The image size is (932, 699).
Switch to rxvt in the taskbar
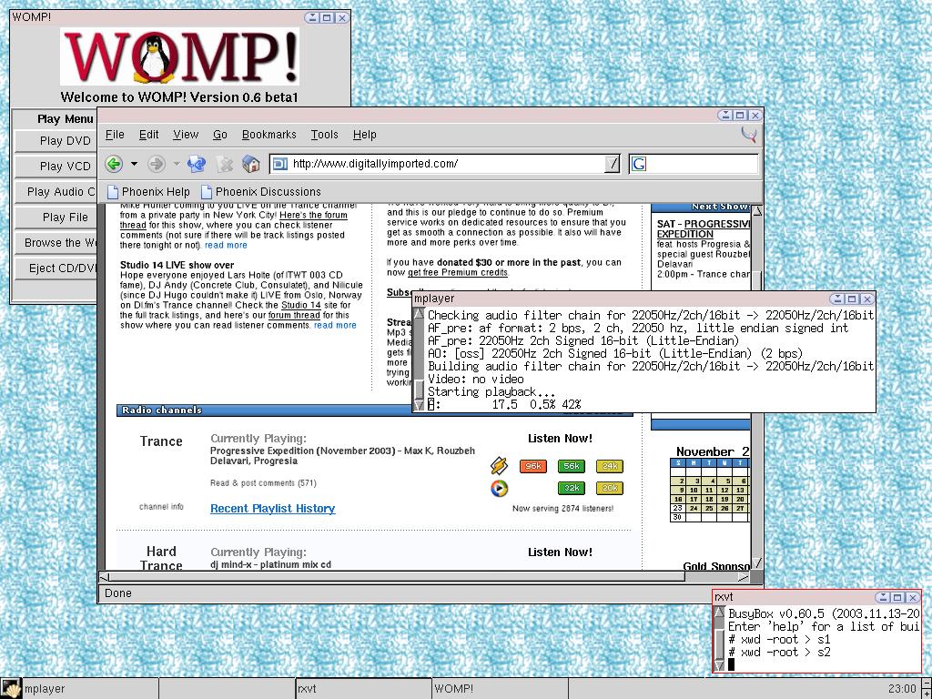363,689
